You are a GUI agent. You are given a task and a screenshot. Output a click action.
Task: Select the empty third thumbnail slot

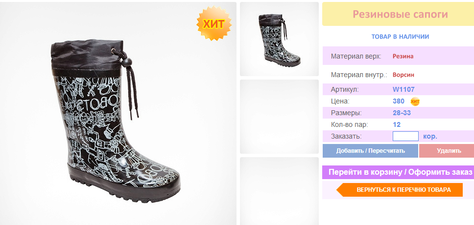(279, 191)
